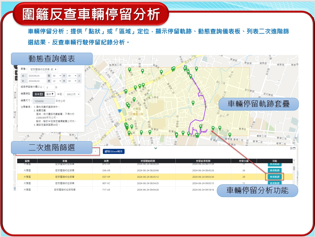The height and width of the screenshot is (237, 315).
Task: Open calendar picker for end date
Action: pos(49,81)
